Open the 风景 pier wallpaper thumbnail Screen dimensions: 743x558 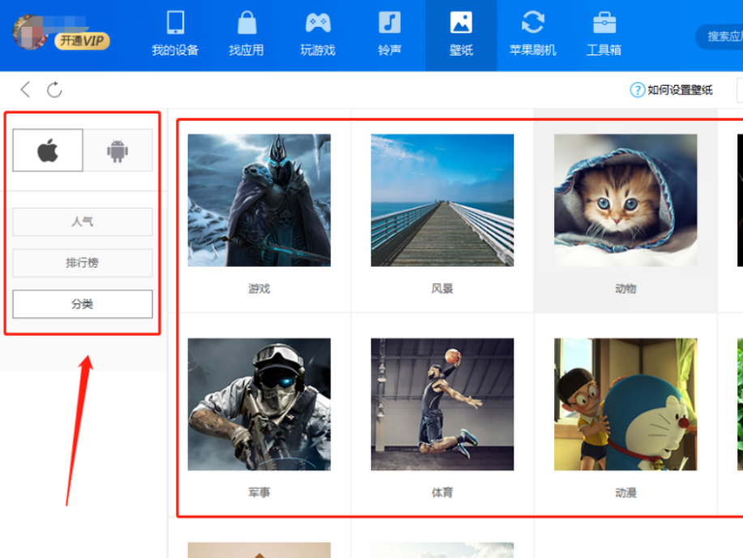click(x=442, y=200)
